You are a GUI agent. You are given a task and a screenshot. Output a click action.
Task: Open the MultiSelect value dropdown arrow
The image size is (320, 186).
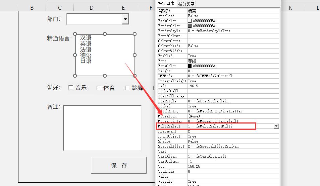[276, 126]
